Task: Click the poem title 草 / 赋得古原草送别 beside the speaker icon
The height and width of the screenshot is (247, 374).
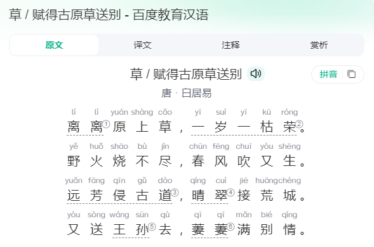Action: click(186, 74)
